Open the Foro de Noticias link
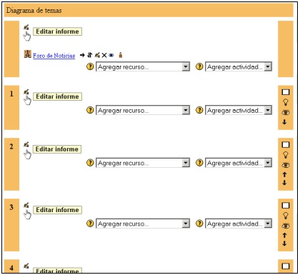 point(54,56)
